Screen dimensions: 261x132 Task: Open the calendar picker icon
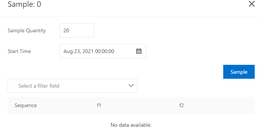click(139, 51)
